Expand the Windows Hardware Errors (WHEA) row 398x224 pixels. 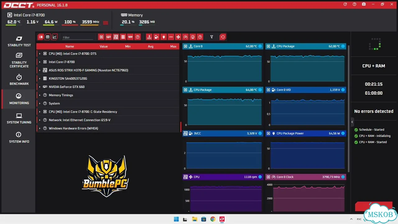point(40,128)
